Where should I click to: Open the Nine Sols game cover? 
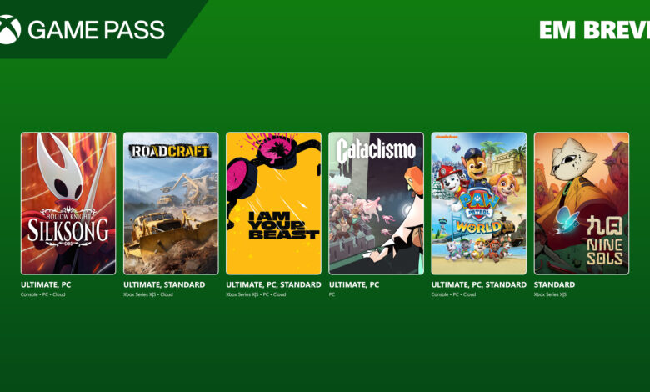point(581,204)
